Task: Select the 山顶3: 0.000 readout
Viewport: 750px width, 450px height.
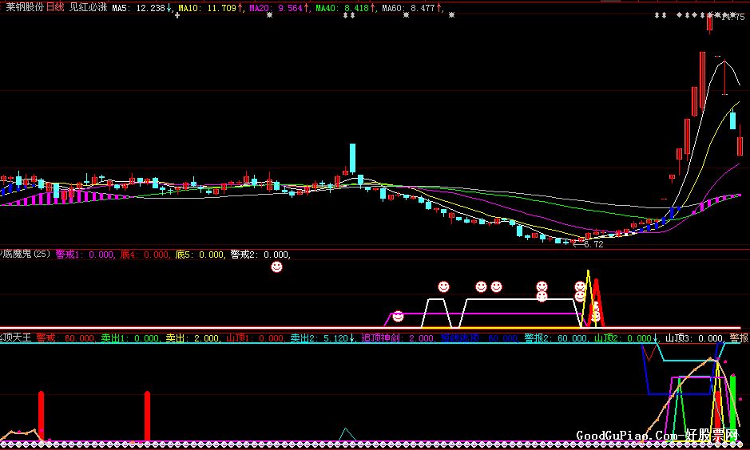Action: [x=694, y=338]
